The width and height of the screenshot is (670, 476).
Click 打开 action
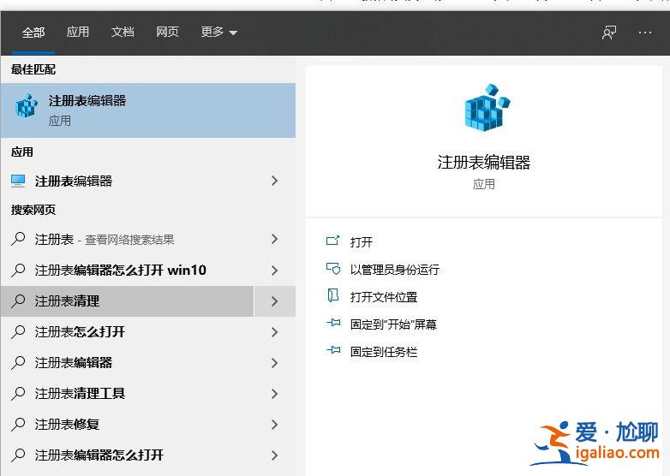[362, 242]
